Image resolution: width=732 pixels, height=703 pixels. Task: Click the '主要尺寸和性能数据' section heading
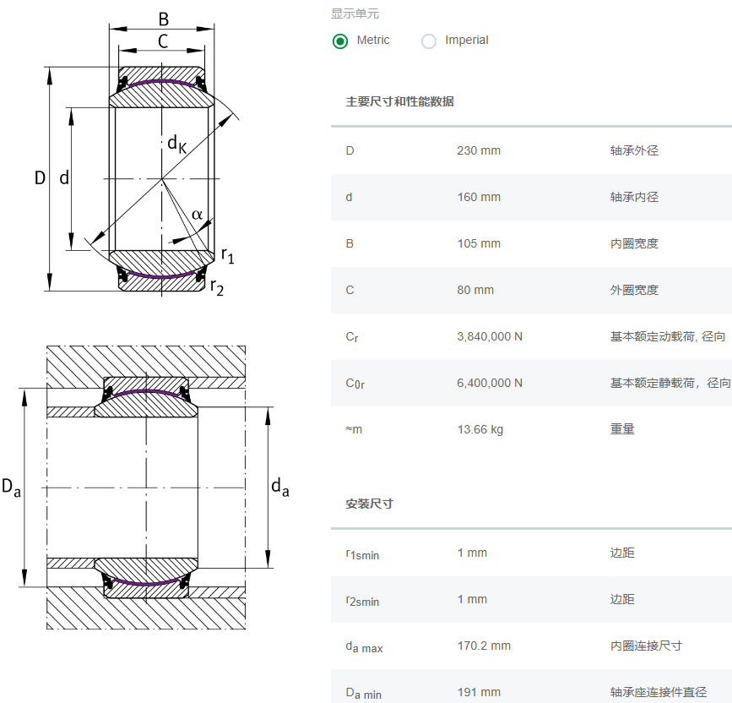pyautogui.click(x=399, y=101)
